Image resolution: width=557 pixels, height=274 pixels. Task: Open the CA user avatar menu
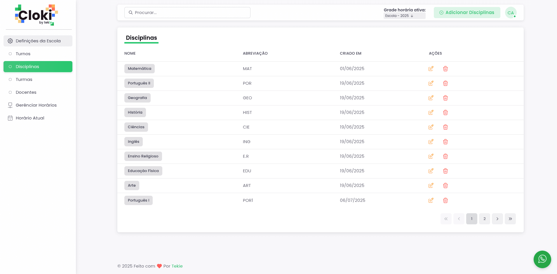pyautogui.click(x=511, y=13)
